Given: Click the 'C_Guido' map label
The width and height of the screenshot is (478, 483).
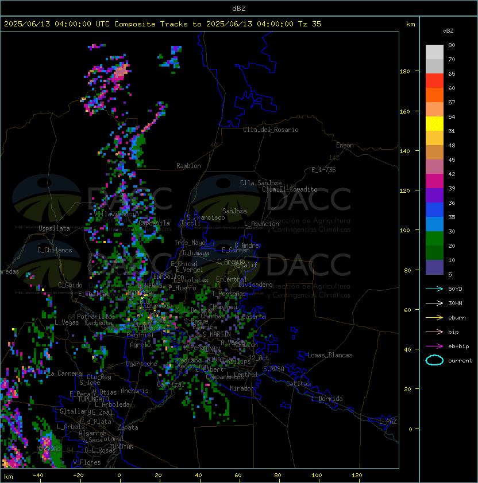Looking at the screenshot, I should point(70,285).
